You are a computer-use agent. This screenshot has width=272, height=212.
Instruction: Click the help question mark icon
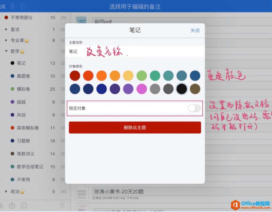(x=12, y=206)
